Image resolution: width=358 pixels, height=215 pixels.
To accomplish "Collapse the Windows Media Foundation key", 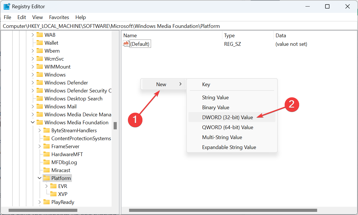I will click(x=33, y=123).
